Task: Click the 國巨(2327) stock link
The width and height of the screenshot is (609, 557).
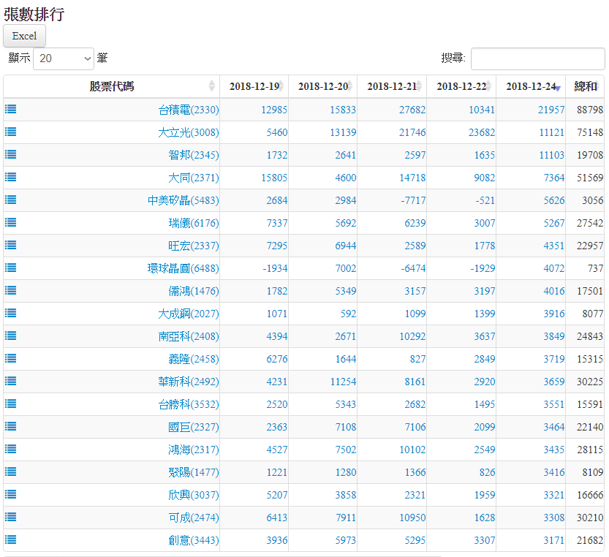Action: [x=193, y=427]
